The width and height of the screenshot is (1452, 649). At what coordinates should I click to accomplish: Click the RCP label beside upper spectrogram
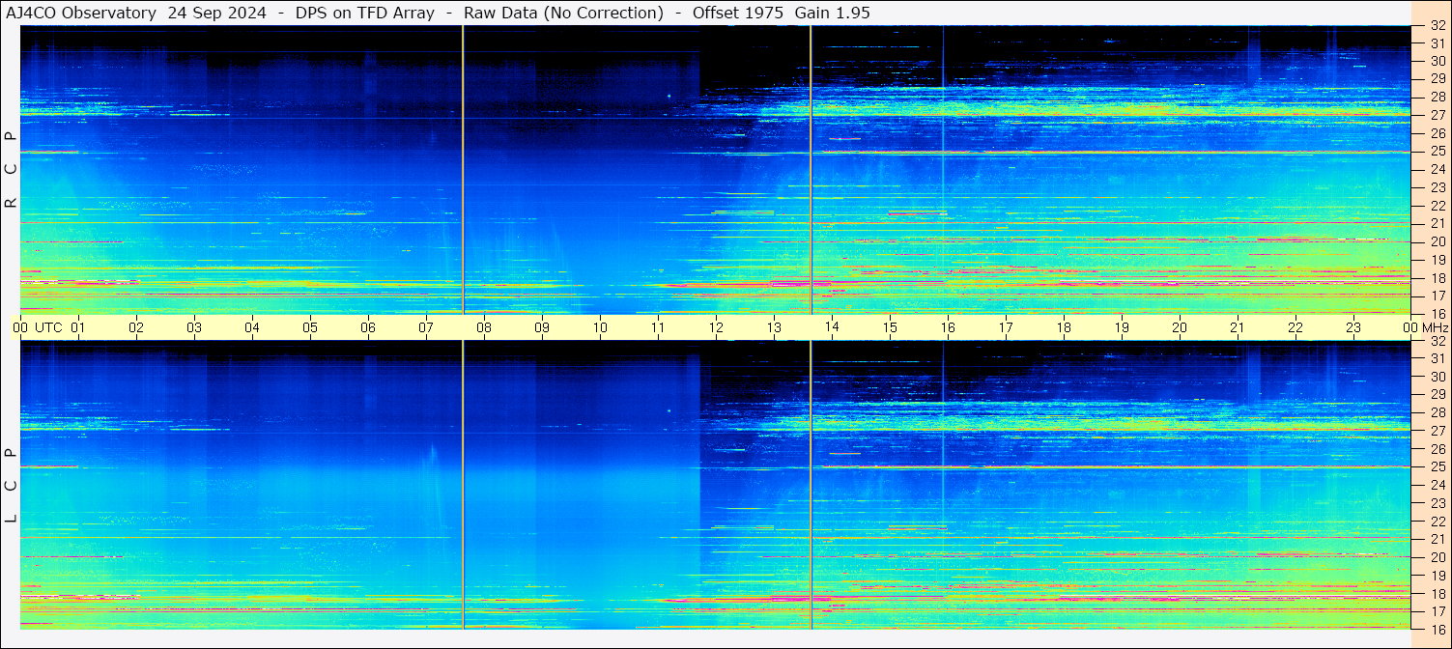point(12,170)
